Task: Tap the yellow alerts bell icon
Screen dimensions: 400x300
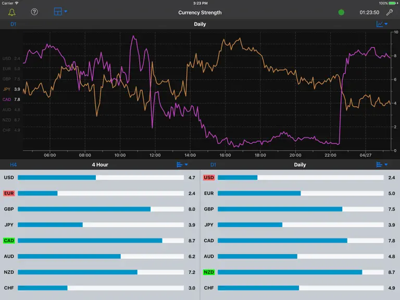Action: (12, 12)
